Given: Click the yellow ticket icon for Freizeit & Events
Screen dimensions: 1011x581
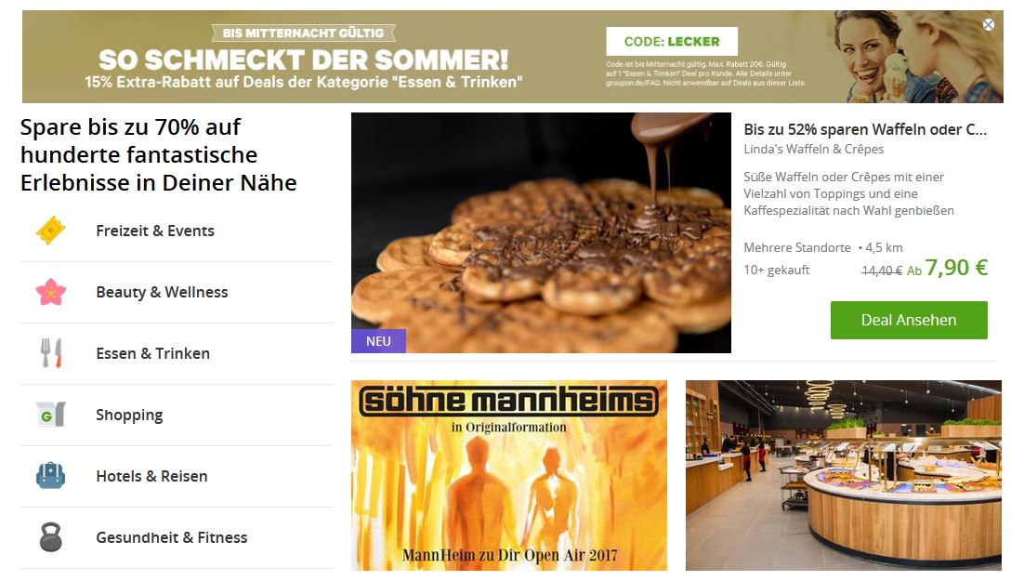Looking at the screenshot, I should 51,231.
